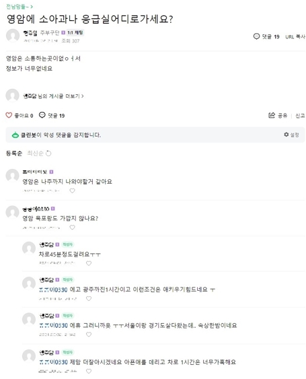This screenshot has width=306, height=379.
Task: Click the top-right 댓글 19 bubble icon
Action: point(256,36)
